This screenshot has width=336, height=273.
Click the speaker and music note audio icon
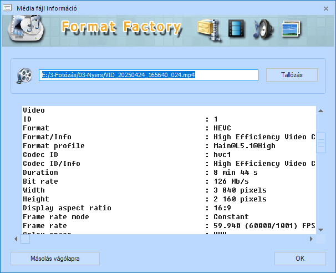(x=263, y=29)
